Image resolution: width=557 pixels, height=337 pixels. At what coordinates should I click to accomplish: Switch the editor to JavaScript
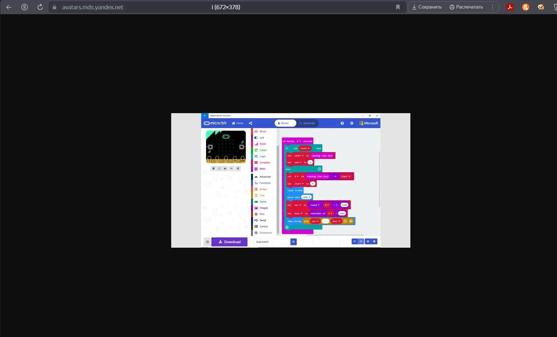pyautogui.click(x=307, y=123)
